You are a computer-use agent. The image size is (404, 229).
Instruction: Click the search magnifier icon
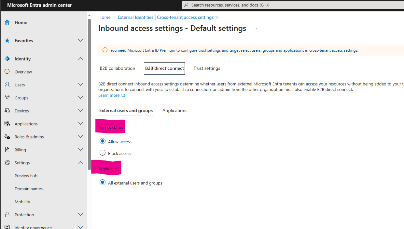[x=186, y=5]
